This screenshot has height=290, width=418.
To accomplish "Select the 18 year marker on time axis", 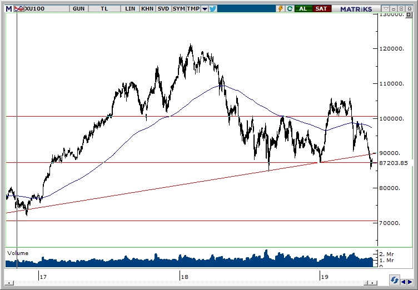I will point(185,277).
